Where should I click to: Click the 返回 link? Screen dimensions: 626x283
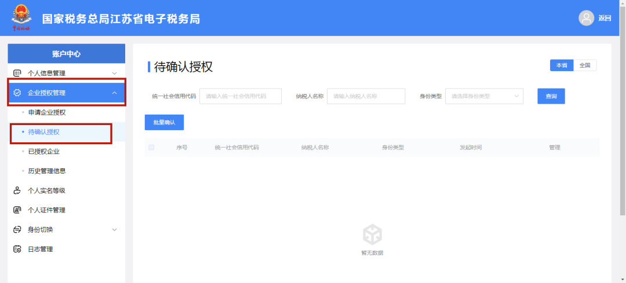click(605, 19)
